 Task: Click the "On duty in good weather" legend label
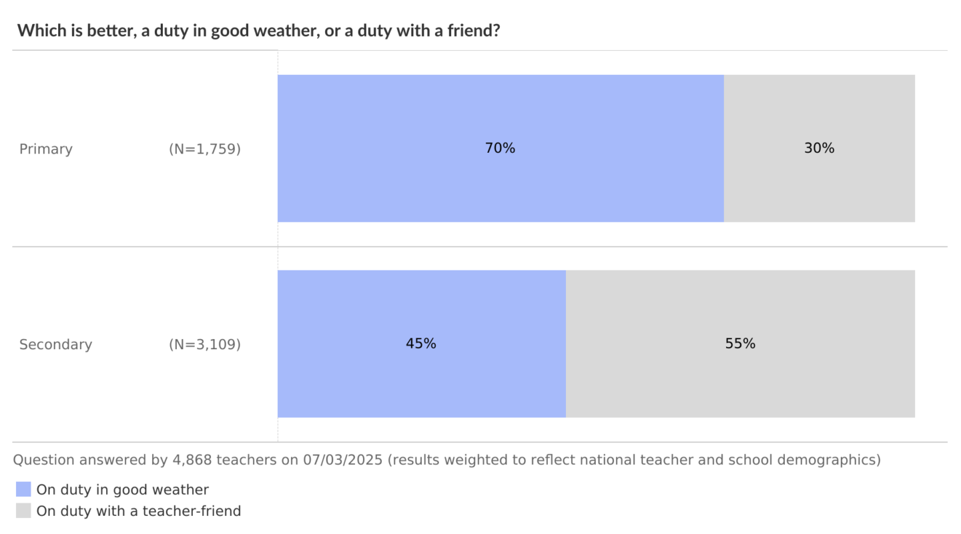[x=123, y=490]
